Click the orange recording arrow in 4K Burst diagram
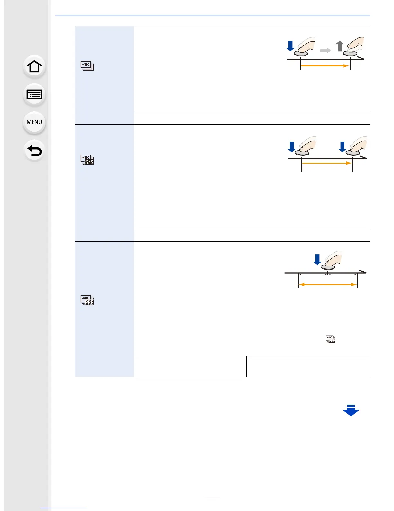This screenshot has width=394, height=511. point(324,66)
